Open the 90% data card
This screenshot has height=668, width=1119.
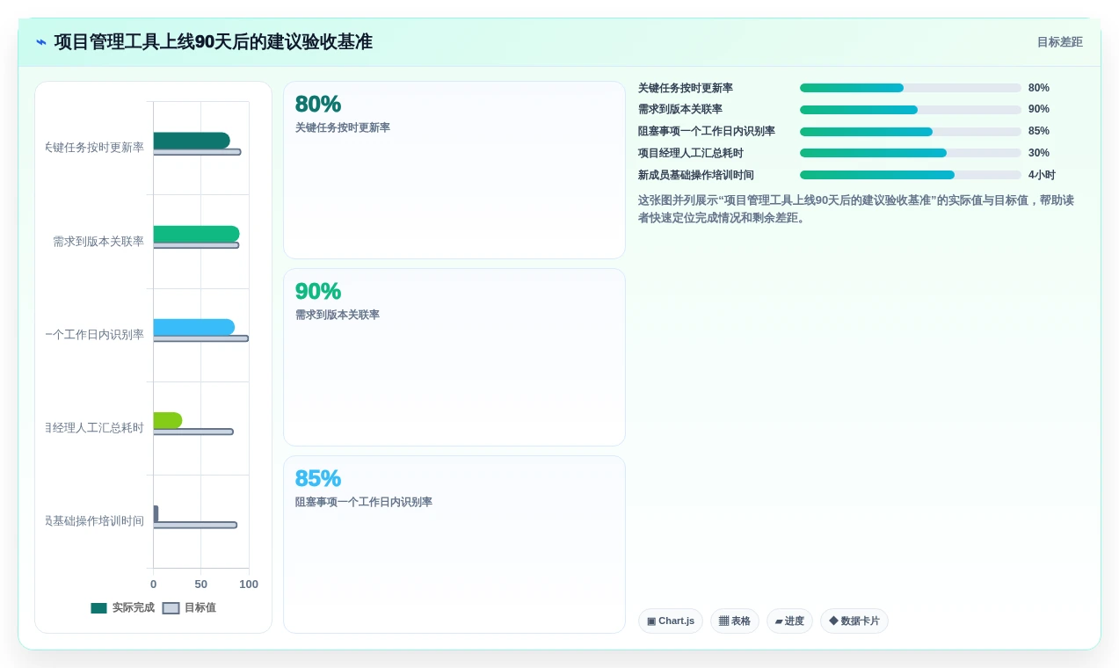[454, 358]
